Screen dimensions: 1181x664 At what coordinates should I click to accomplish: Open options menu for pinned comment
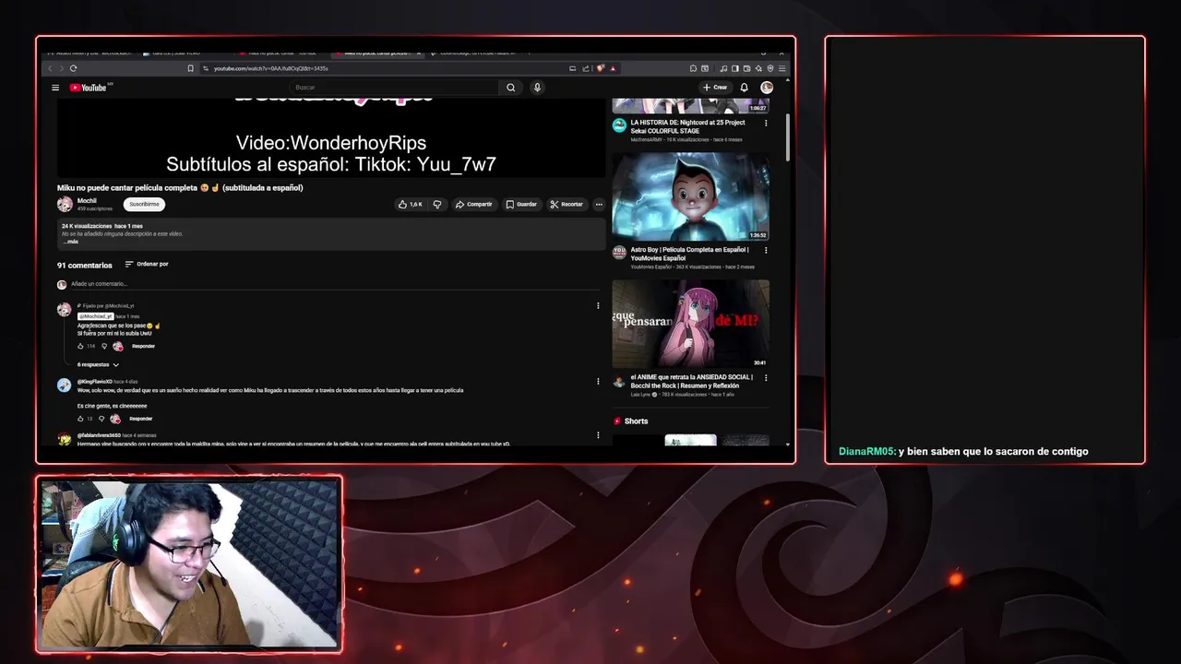pyautogui.click(x=598, y=306)
